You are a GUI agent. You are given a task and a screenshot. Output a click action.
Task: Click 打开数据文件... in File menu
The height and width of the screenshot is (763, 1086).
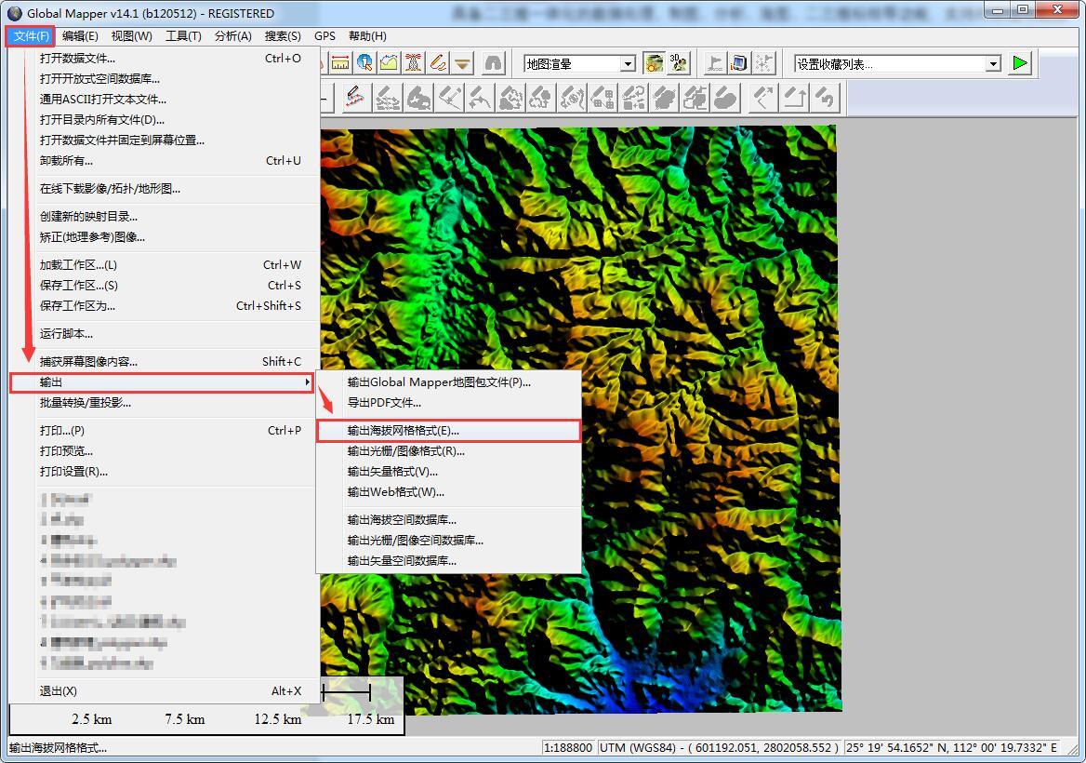pyautogui.click(x=77, y=58)
